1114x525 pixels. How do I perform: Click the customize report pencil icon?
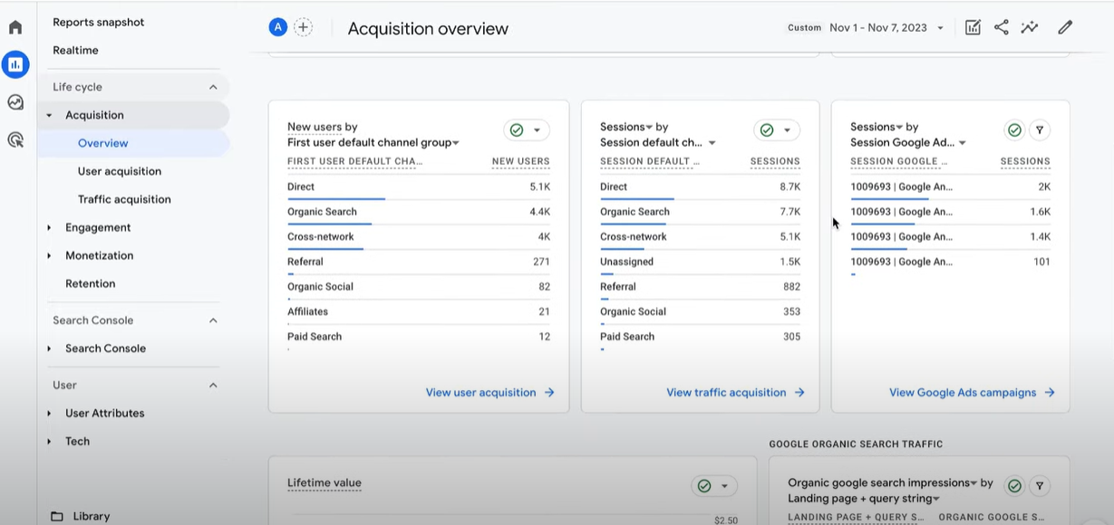click(x=1065, y=27)
